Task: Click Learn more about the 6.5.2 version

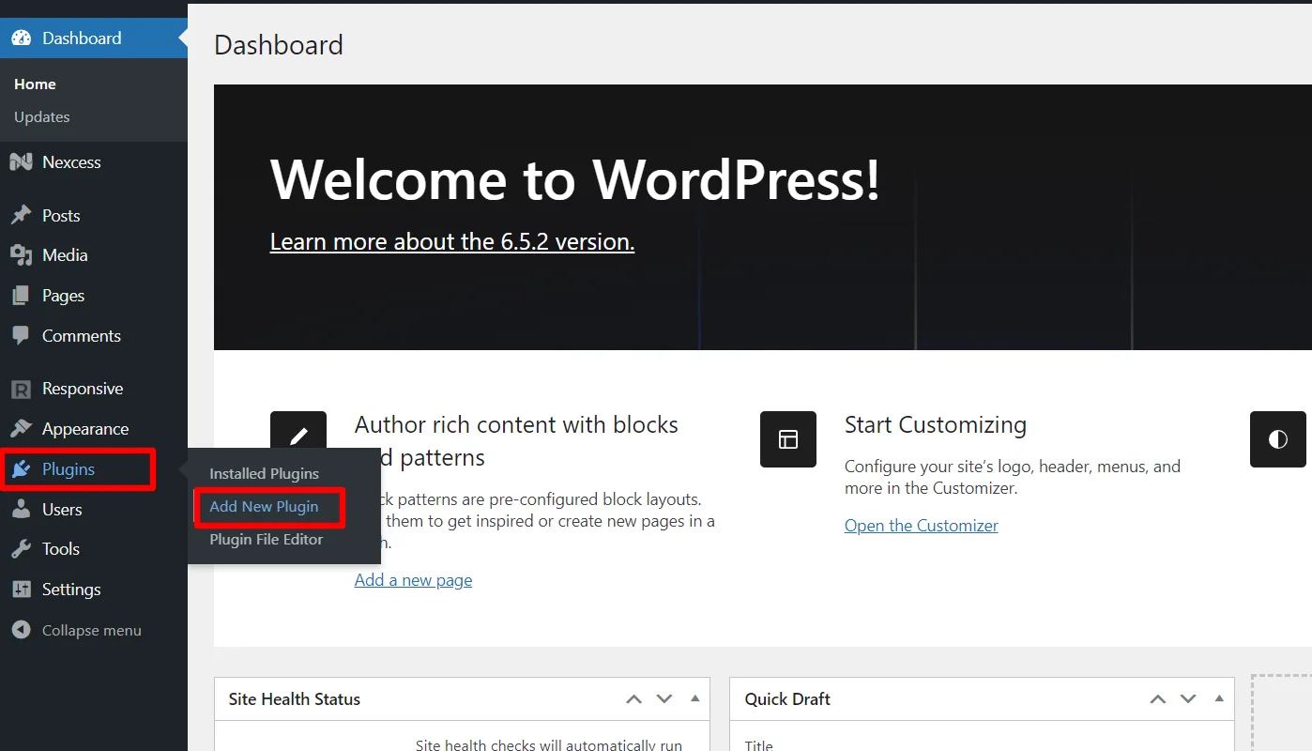Action: tap(451, 242)
